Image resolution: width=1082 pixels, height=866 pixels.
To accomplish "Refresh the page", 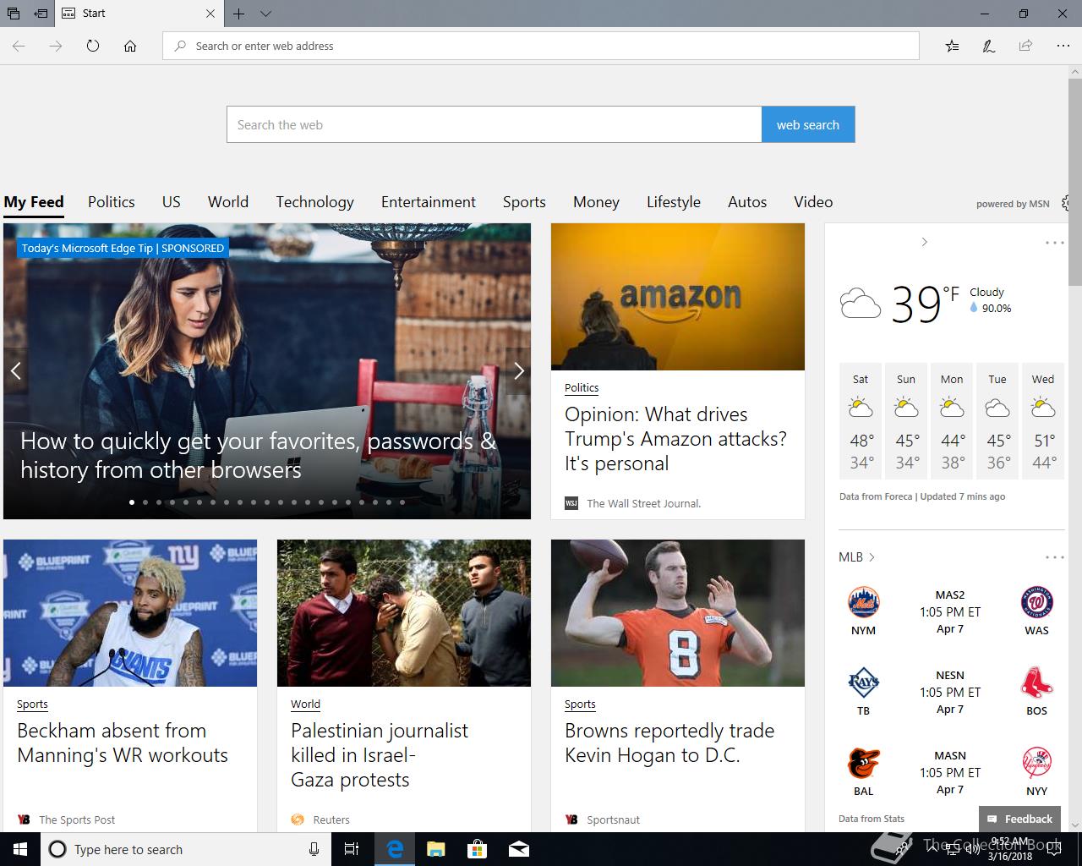I will click(93, 46).
